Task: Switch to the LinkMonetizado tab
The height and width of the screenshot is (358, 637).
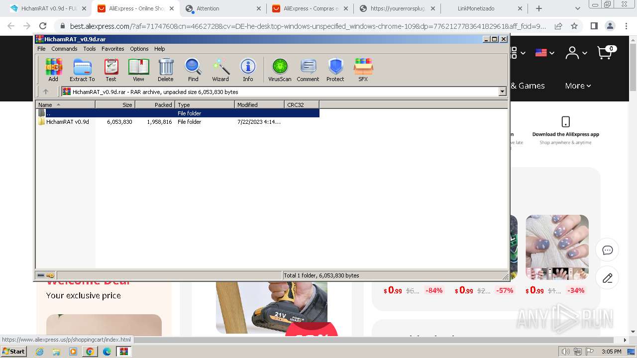Action: tap(483, 8)
